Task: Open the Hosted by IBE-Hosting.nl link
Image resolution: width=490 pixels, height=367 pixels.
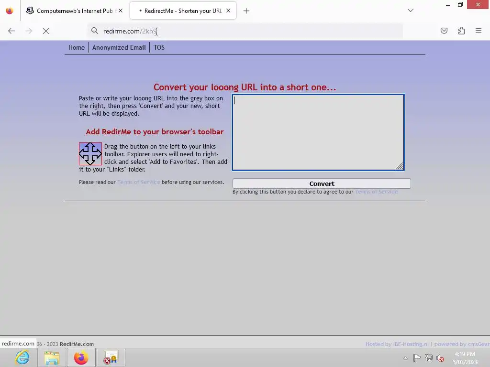Action: point(397,344)
